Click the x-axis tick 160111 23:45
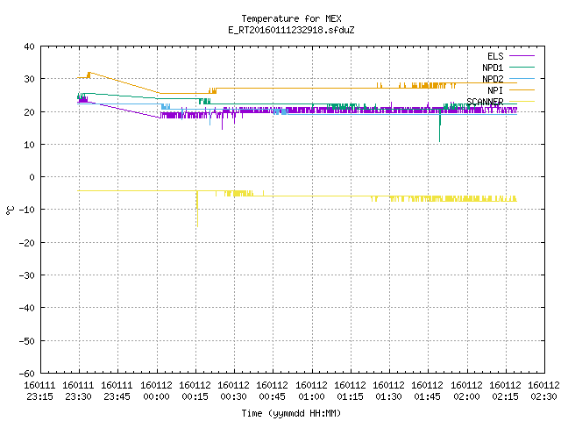The image size is (561, 421). pos(117,391)
